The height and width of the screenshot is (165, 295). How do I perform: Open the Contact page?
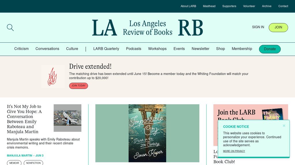(283, 6)
